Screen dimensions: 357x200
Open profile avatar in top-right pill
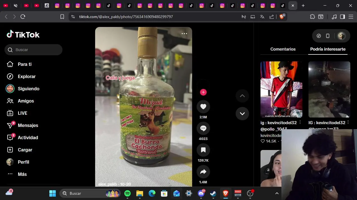pos(341,36)
